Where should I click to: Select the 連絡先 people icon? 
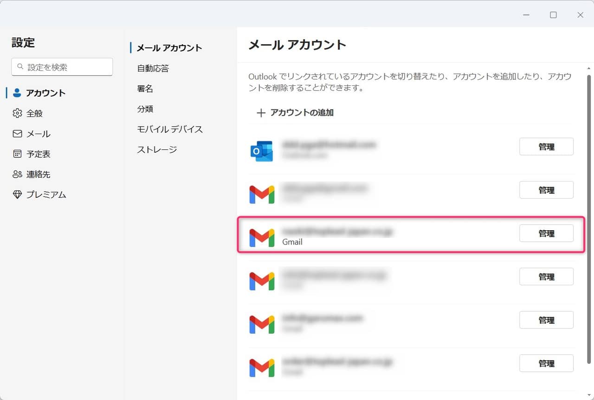coord(17,174)
